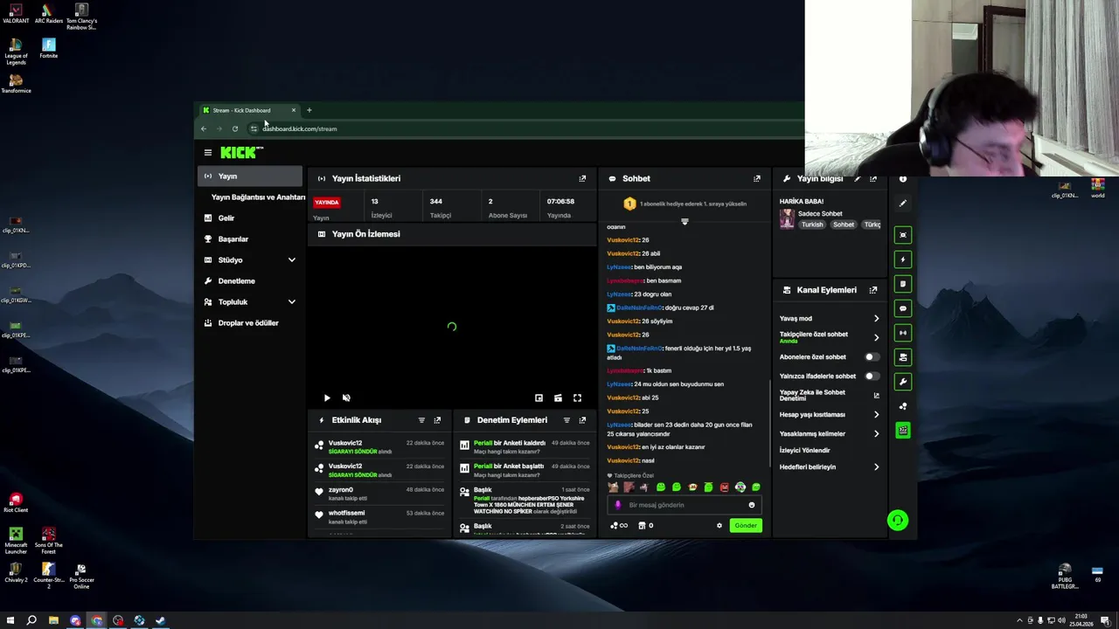
Task: Open Başarılar in the sidebar
Action: click(252, 239)
